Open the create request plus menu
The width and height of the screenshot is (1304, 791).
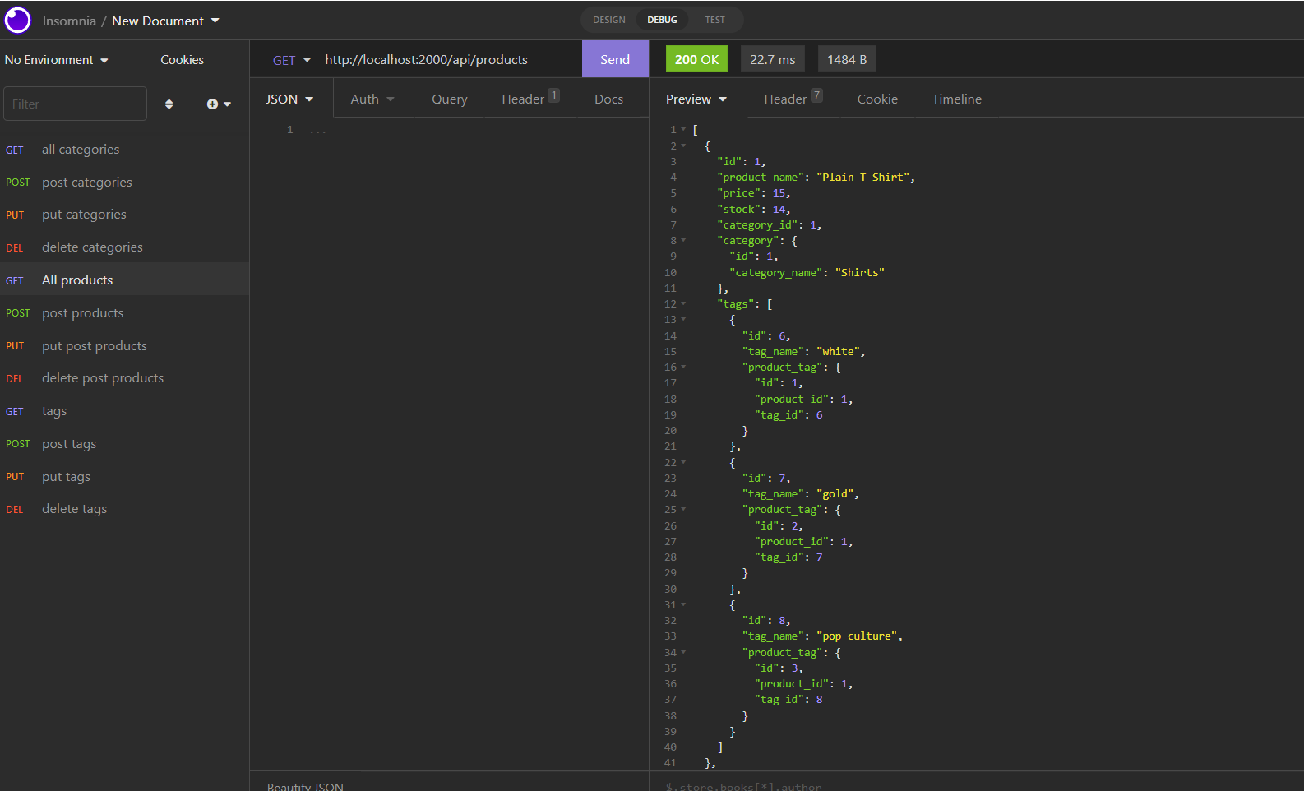pos(219,104)
